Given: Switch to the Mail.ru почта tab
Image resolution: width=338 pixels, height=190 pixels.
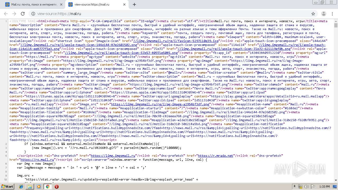Looking at the screenshot, I should 34,4.
